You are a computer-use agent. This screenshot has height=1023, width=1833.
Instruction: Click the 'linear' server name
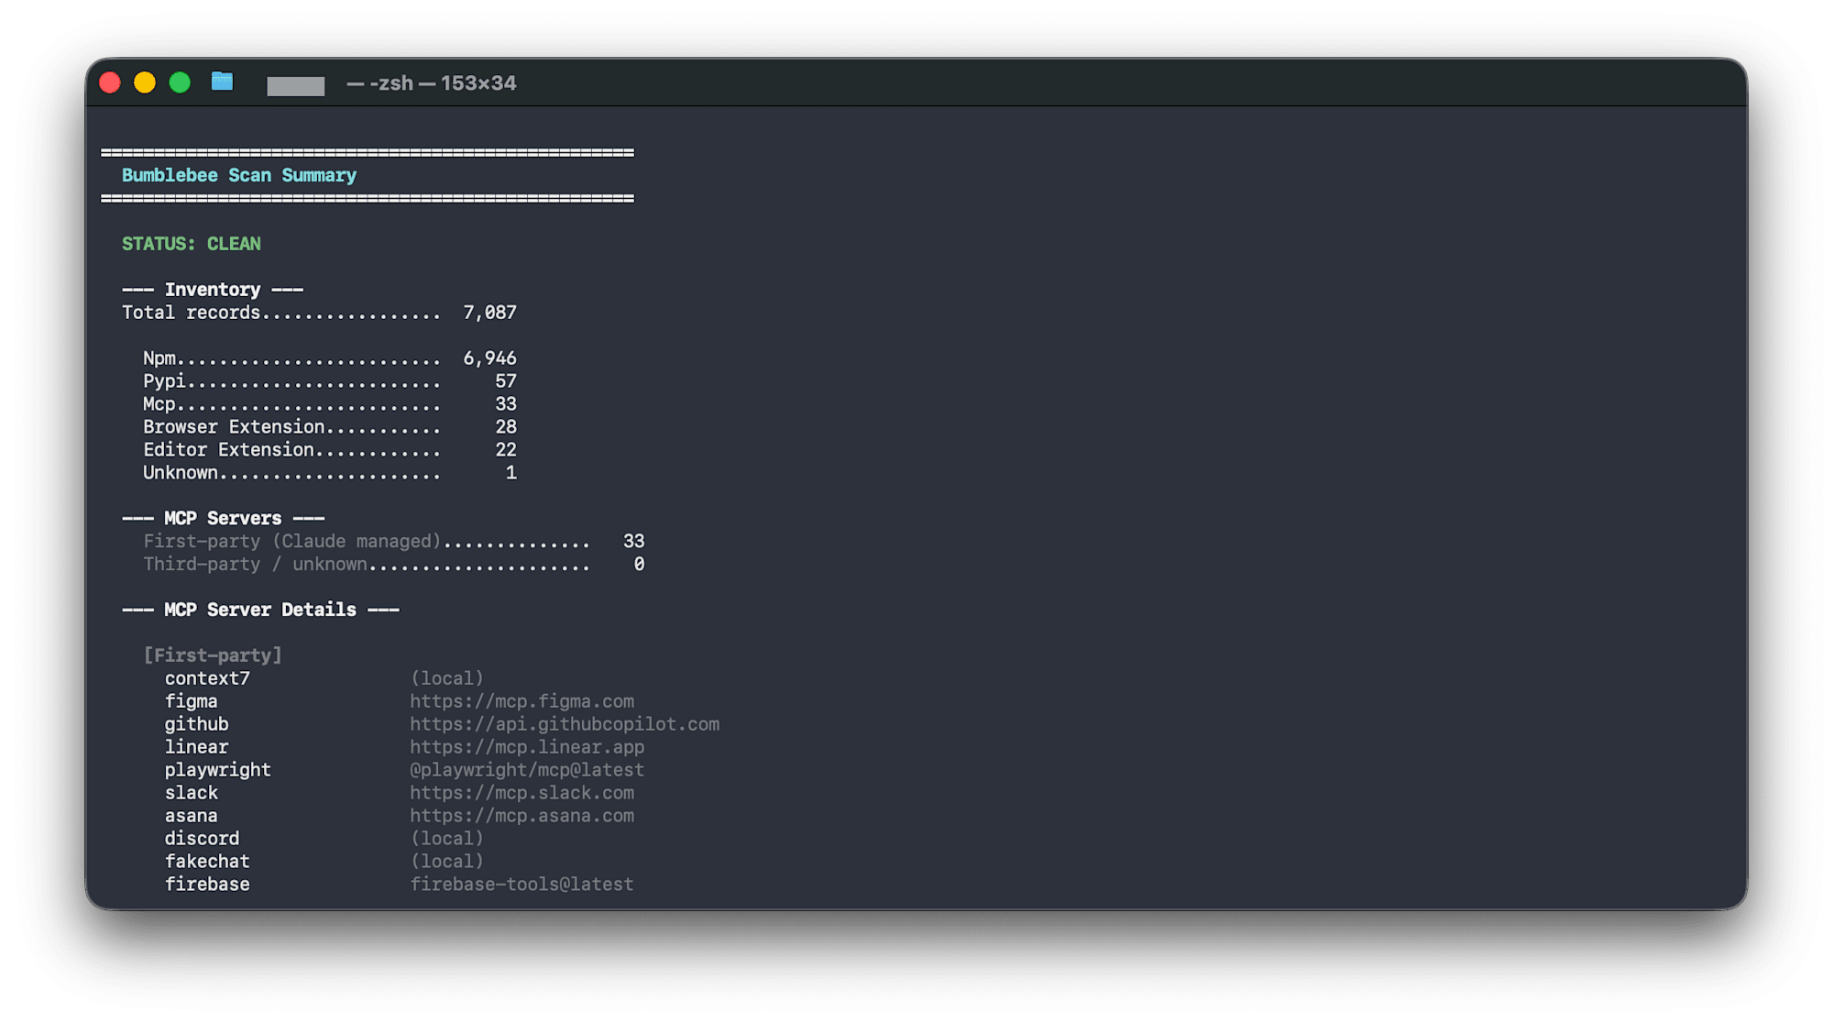tap(196, 748)
